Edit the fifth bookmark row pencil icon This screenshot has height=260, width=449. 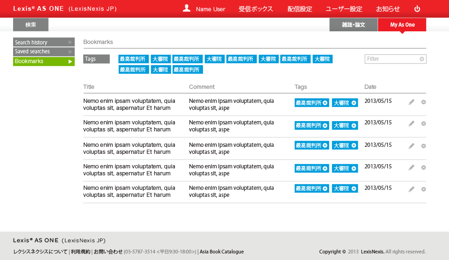412,189
